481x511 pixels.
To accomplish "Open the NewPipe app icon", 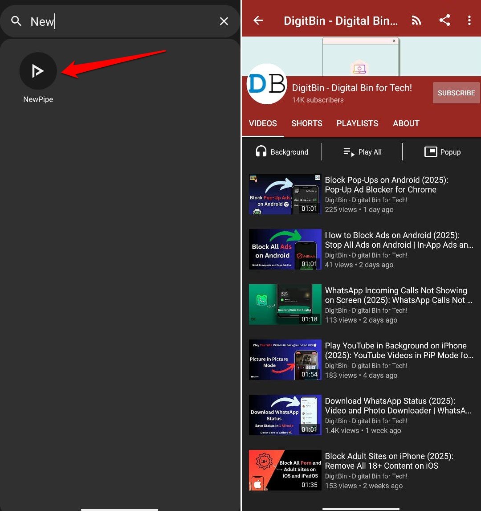I will (x=38, y=71).
